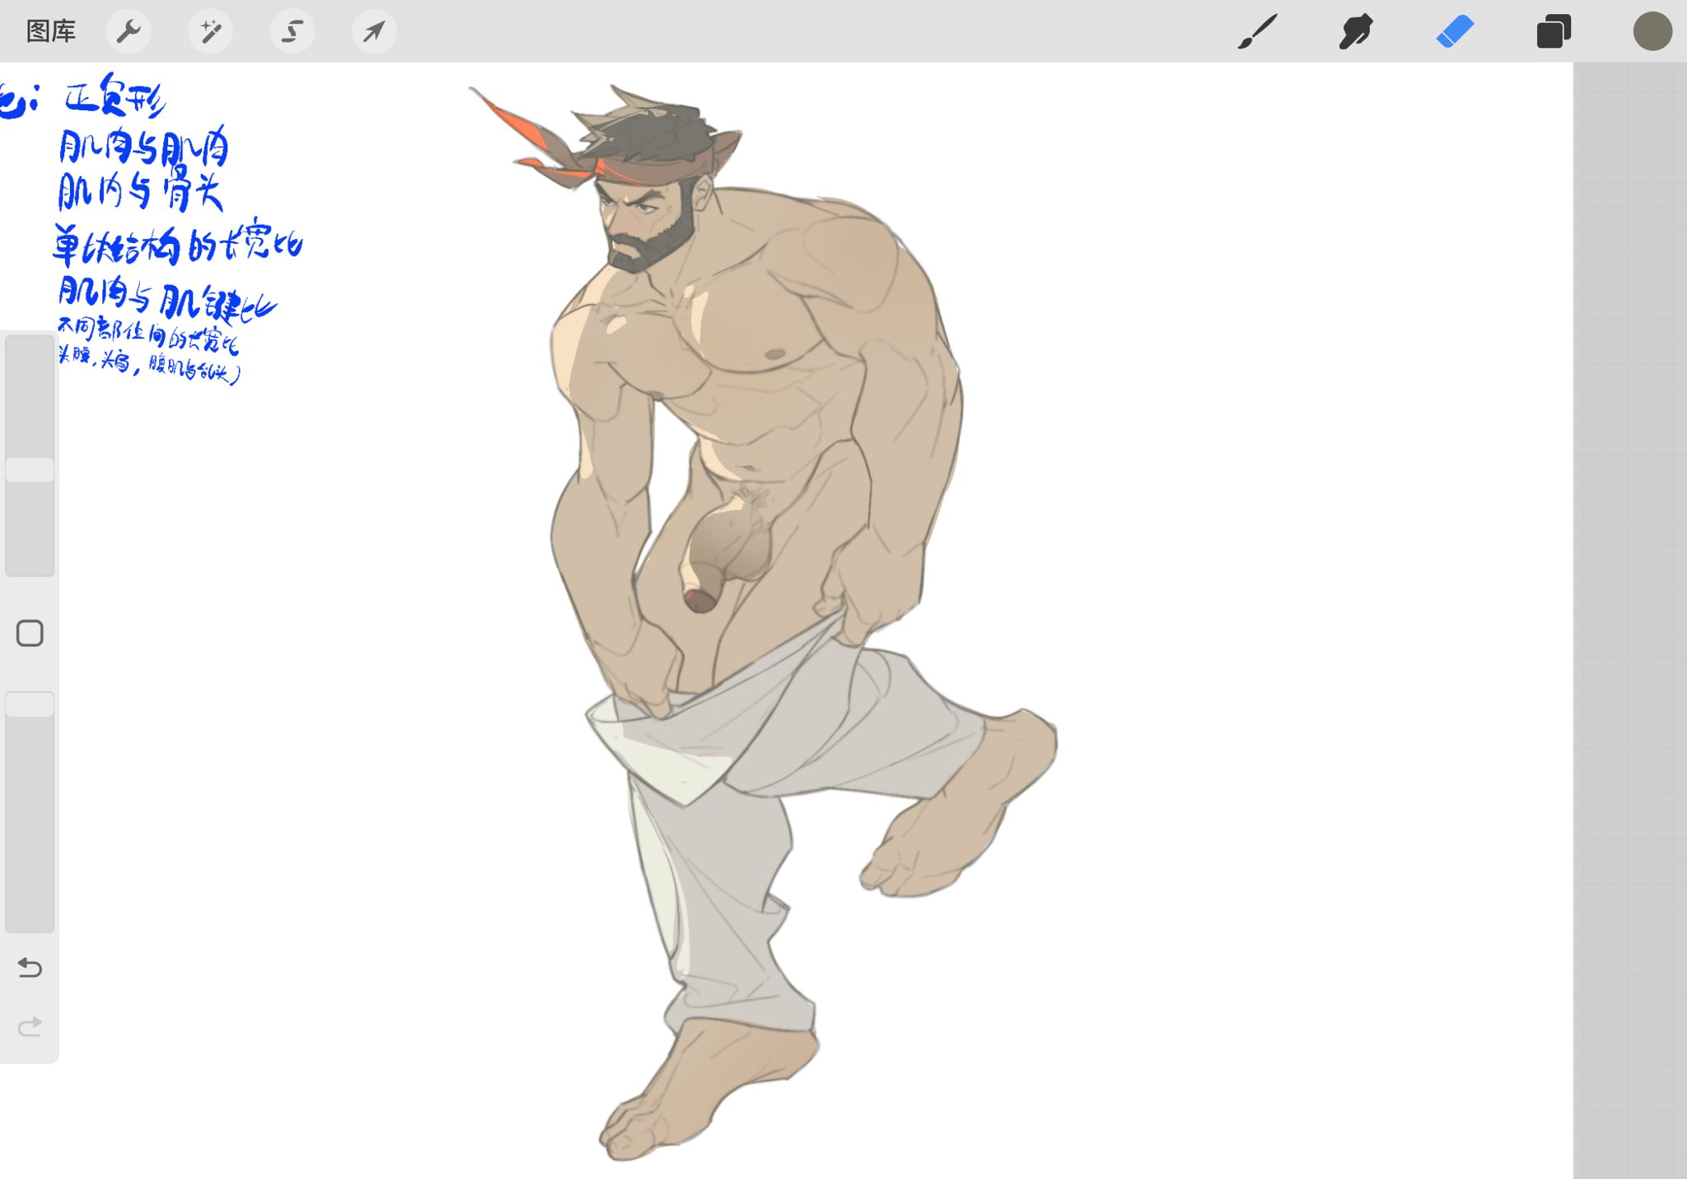Tap the gray area right of the canvas
1687x1179 pixels.
(1629, 577)
